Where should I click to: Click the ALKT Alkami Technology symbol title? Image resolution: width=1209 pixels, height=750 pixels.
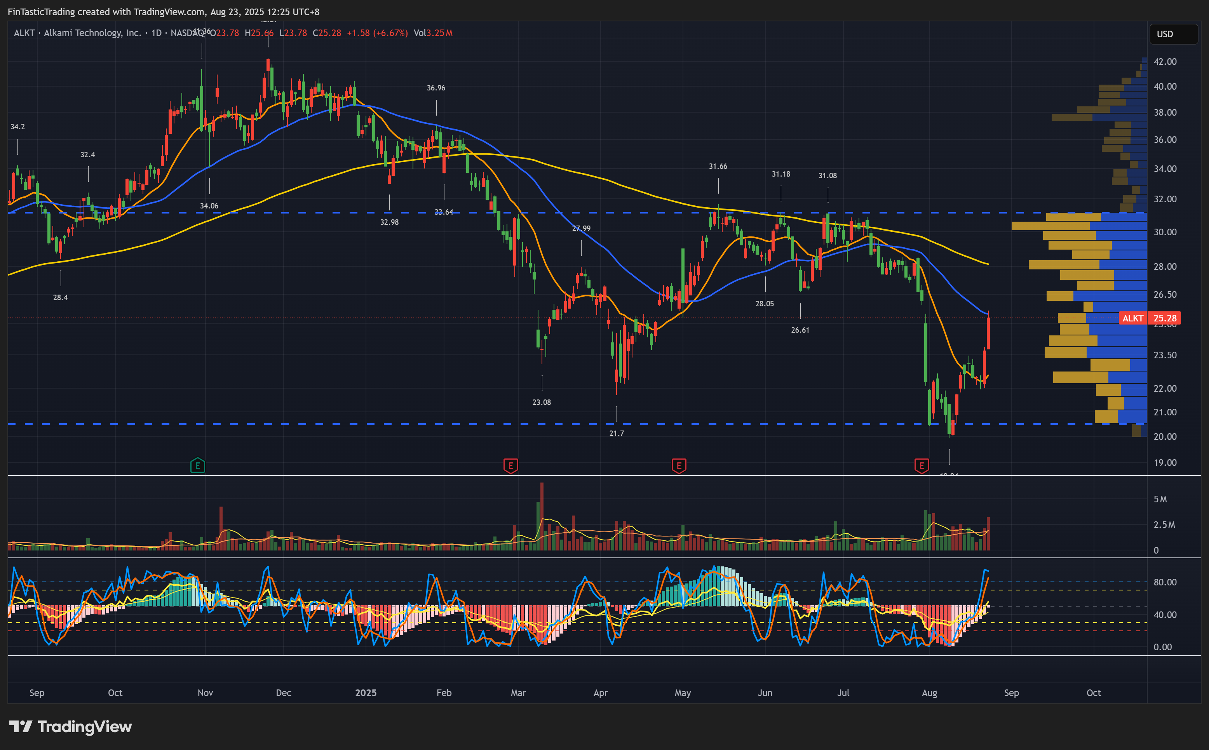[77, 33]
